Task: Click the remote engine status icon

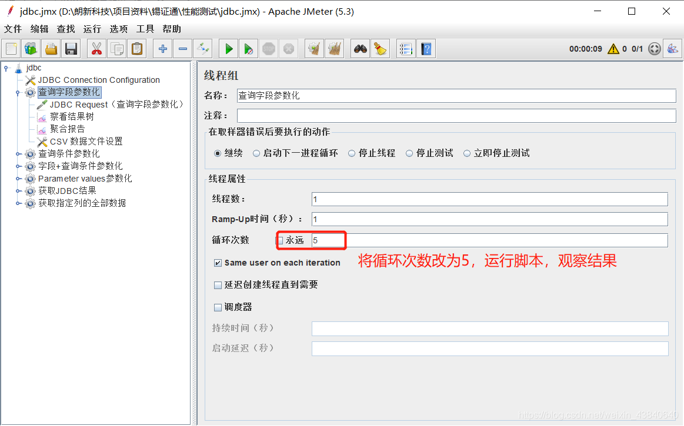Action: [x=655, y=49]
